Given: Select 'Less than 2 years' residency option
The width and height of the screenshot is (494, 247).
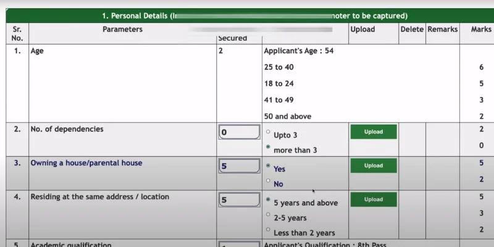Looking at the screenshot, I should pyautogui.click(x=268, y=230).
